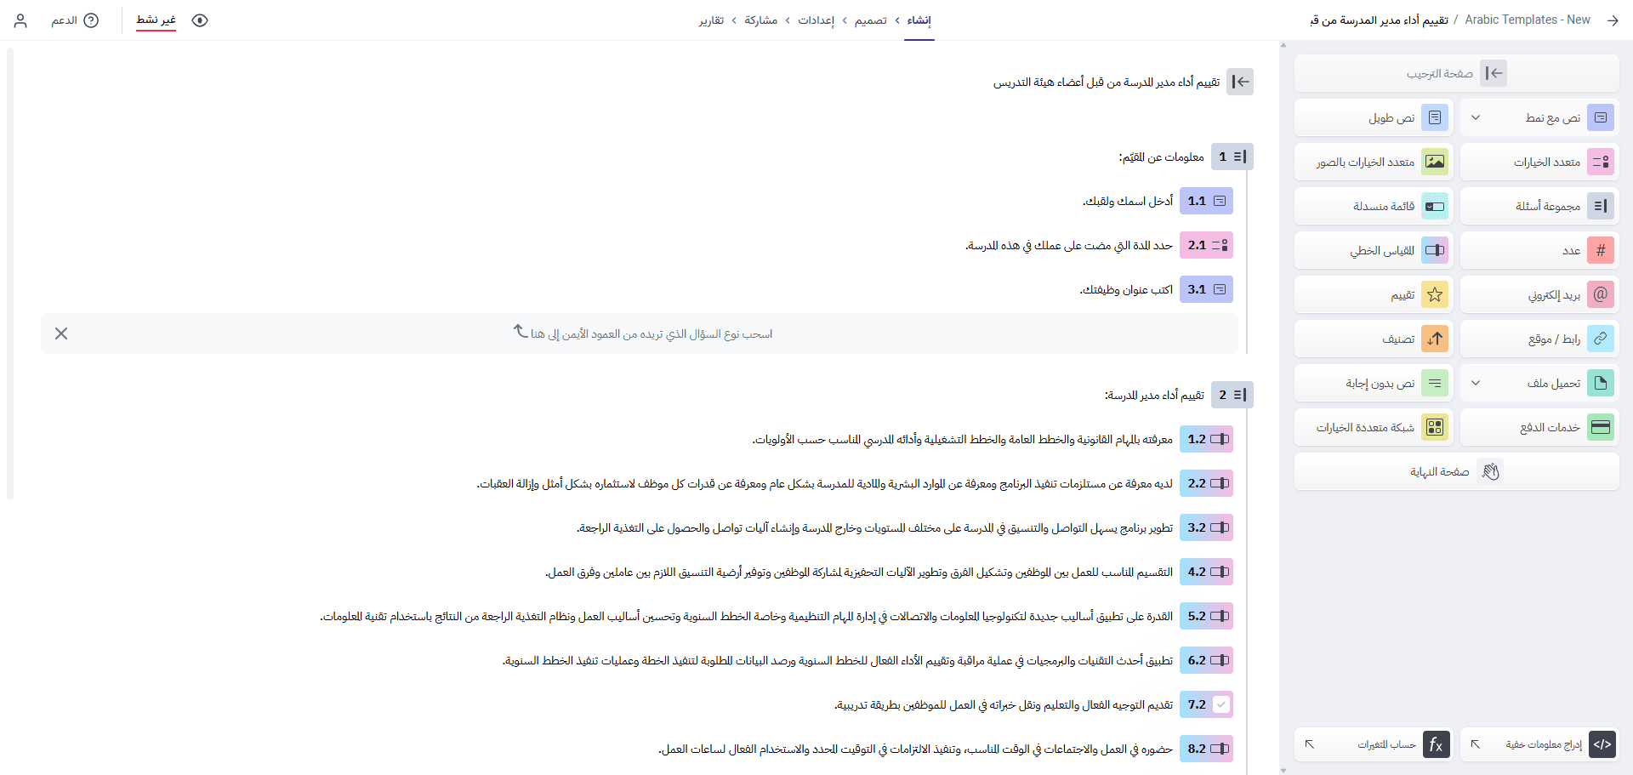Select the نص طويل question type
1633x775 pixels.
[1374, 117]
